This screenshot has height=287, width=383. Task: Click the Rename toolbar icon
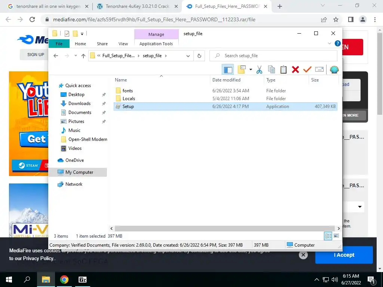(319, 70)
